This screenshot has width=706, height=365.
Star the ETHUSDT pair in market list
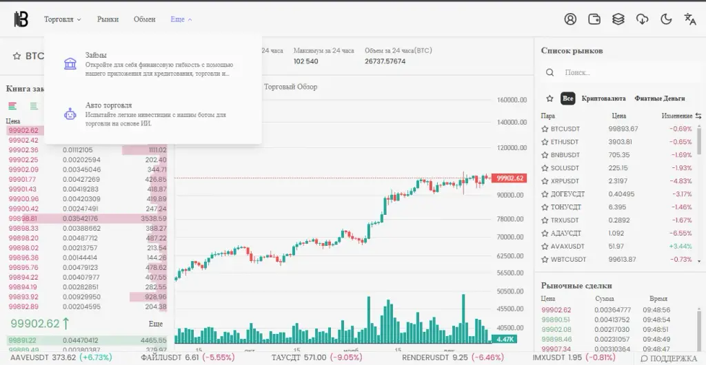coord(545,142)
